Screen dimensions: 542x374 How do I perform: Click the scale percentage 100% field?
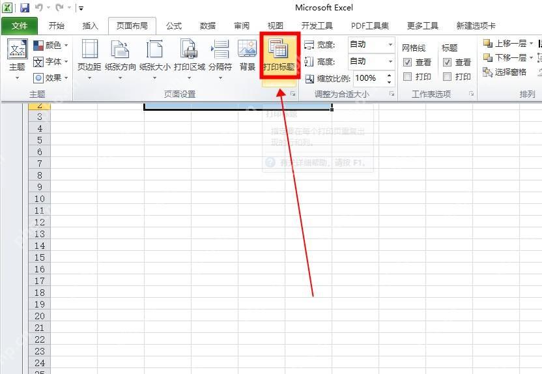point(369,78)
